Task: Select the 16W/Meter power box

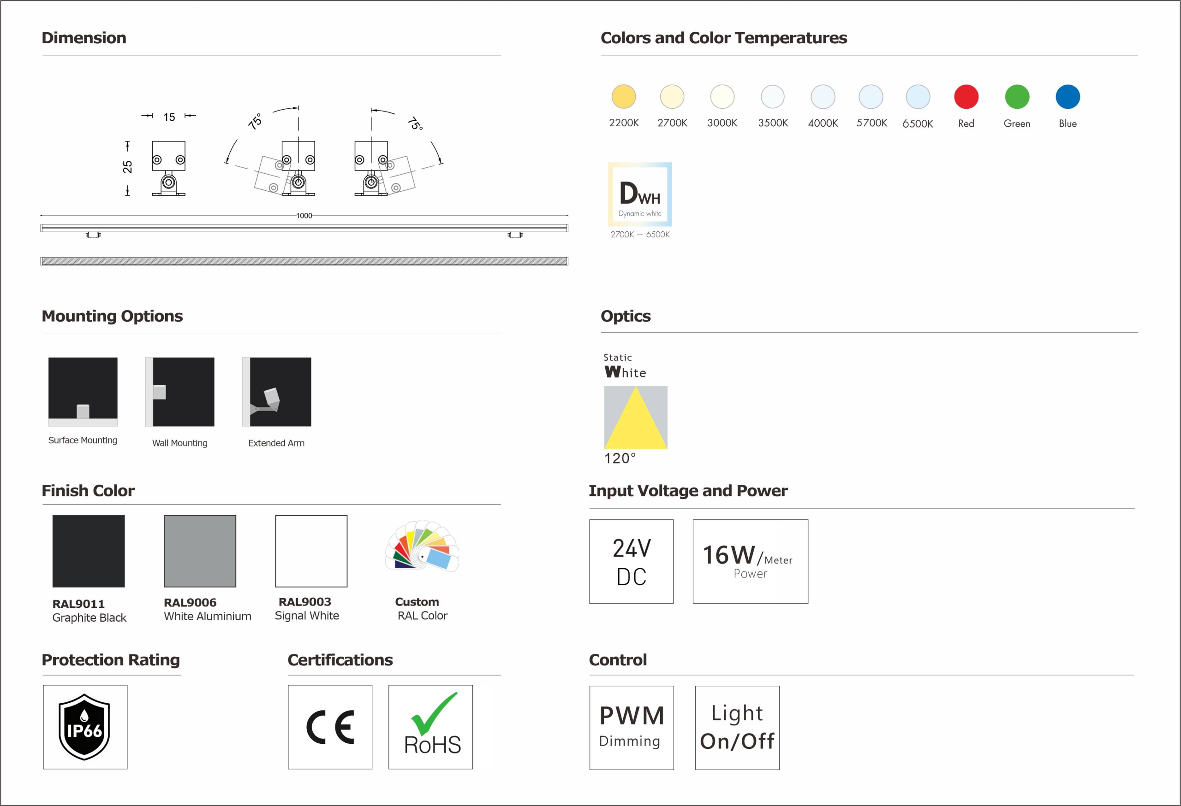Action: click(x=750, y=561)
